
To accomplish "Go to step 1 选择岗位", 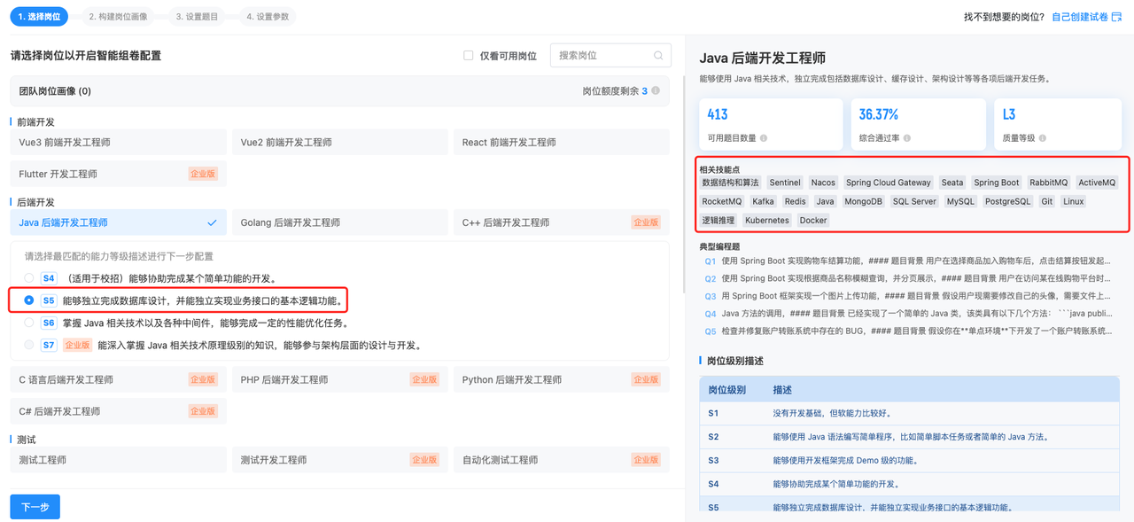I will click(x=40, y=16).
